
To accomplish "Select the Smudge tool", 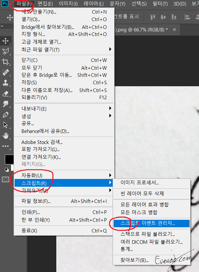I will [x=6, y=104].
